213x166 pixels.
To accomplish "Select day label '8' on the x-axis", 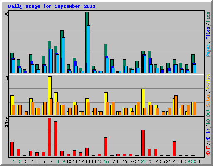I will [57, 161].
